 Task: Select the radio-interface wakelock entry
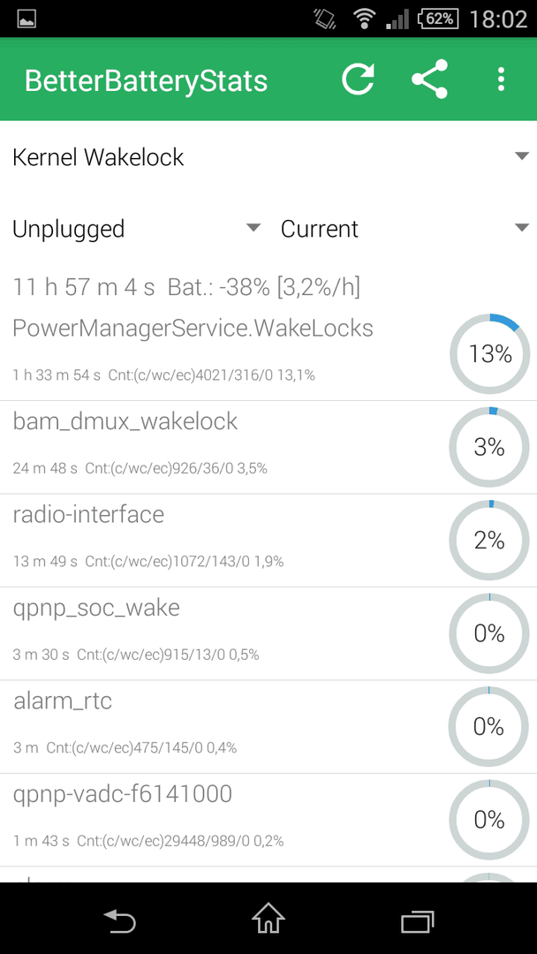[268, 541]
